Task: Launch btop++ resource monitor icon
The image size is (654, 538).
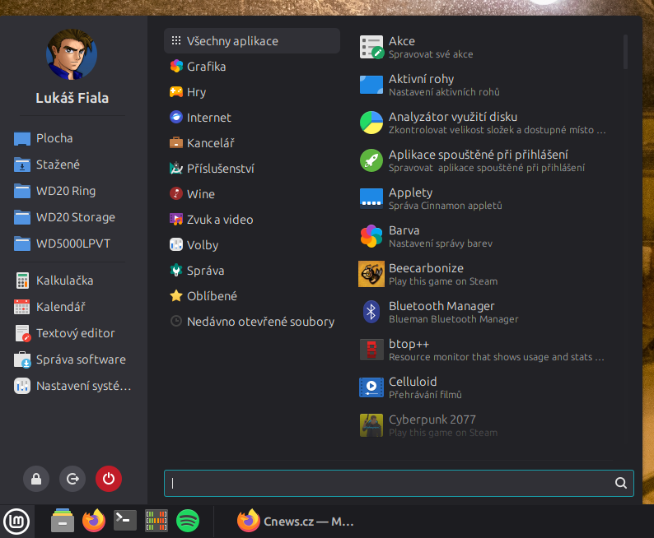Action: tap(371, 350)
